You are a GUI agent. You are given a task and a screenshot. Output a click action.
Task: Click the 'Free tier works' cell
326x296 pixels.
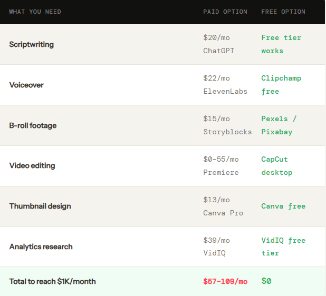click(281, 44)
